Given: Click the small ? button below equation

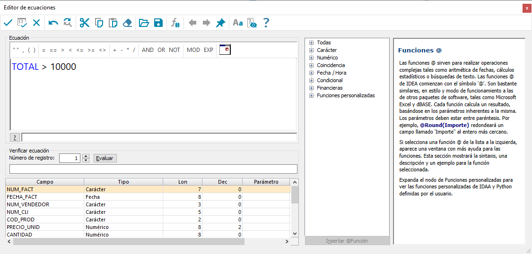Looking at the screenshot, I should pos(15,137).
